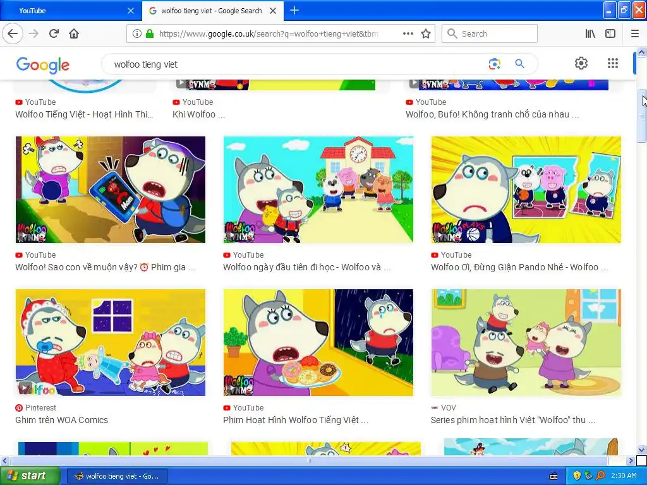Click the Google logo
Viewport: 647px width, 485px height.
[x=43, y=65]
